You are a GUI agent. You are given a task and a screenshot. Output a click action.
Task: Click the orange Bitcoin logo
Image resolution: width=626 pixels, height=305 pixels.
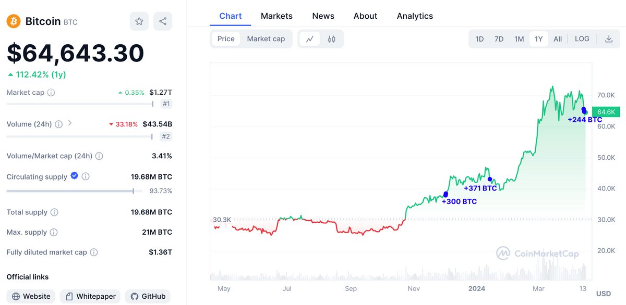(14, 22)
